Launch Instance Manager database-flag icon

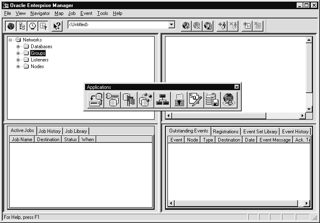(129, 100)
